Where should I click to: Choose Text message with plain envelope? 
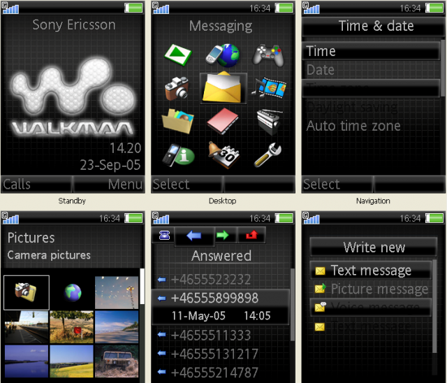point(371,270)
